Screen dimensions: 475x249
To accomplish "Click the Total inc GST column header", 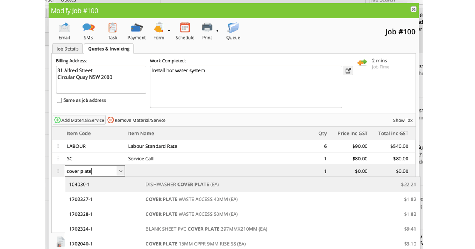I will [x=393, y=134].
